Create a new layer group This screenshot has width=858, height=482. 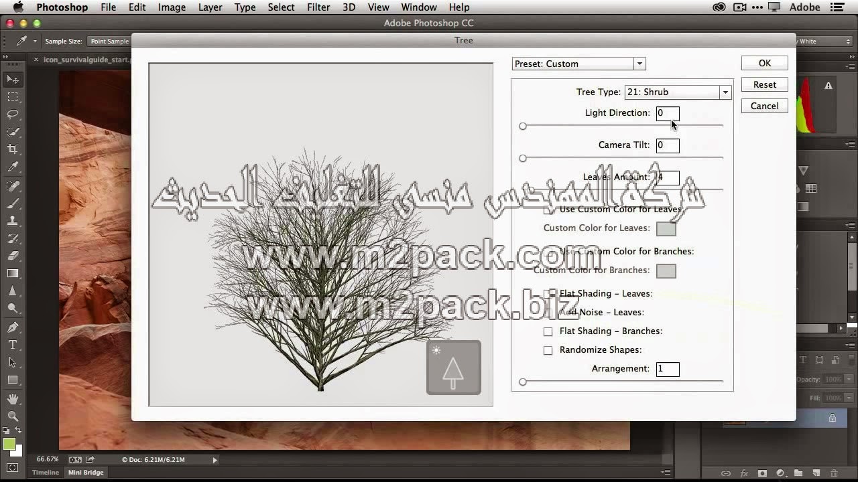pos(798,473)
